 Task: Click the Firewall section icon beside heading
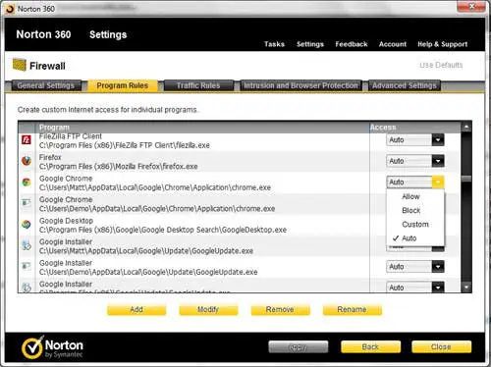tap(20, 65)
